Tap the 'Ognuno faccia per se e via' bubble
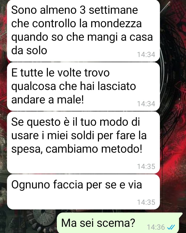Screen dimensions: 186x233 83,192
